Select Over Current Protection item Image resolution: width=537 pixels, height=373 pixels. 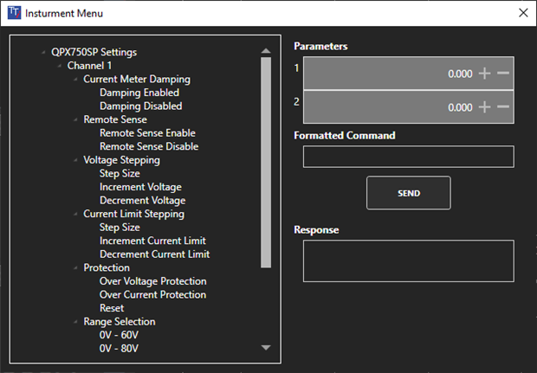coord(152,294)
